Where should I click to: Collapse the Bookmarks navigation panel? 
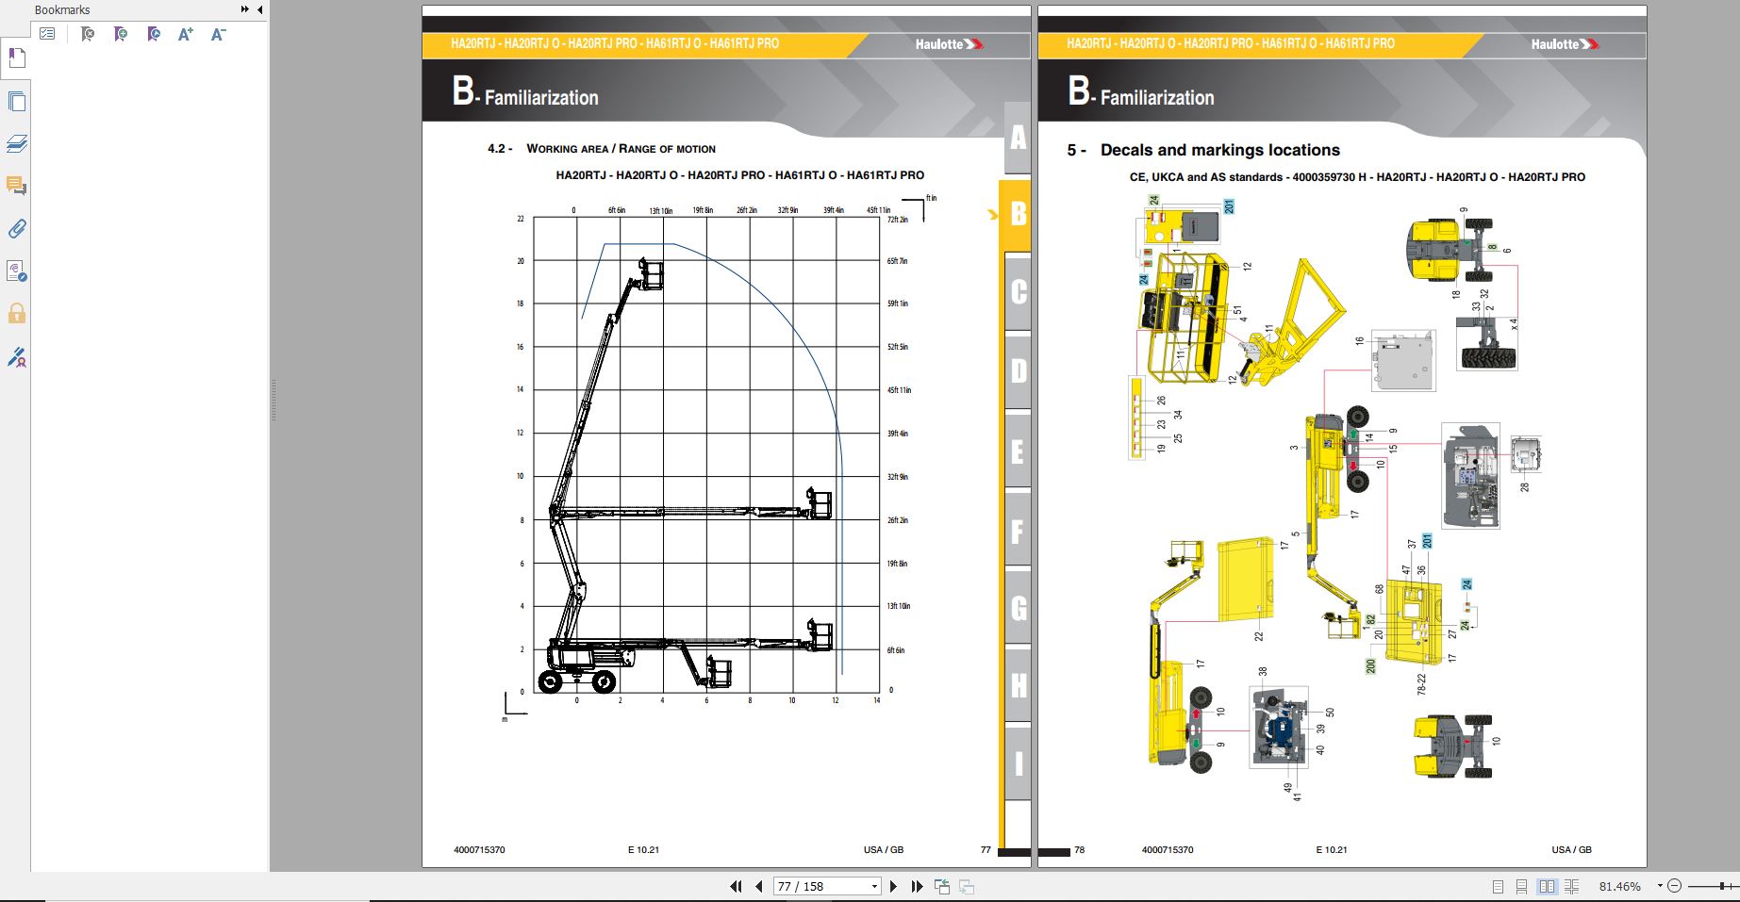[x=259, y=9]
